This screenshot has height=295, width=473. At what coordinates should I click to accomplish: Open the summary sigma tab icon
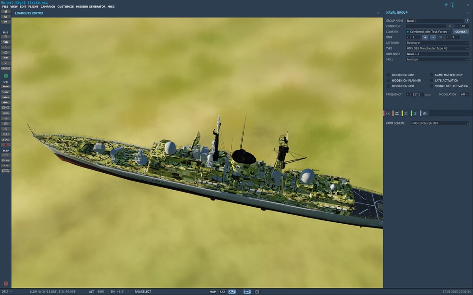tap(415, 113)
